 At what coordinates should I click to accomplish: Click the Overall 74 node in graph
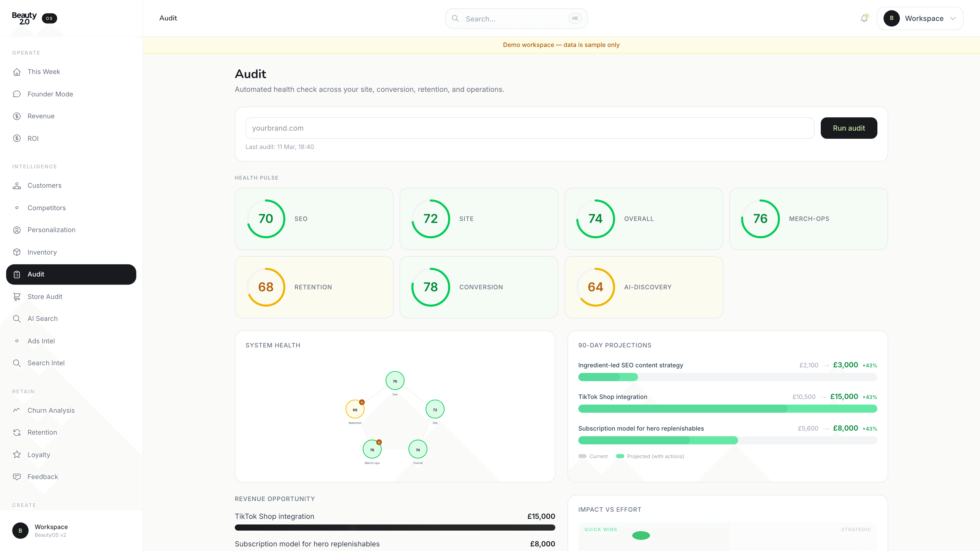coord(418,449)
